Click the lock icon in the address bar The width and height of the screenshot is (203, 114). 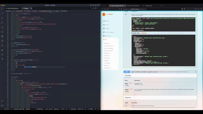[121, 9]
